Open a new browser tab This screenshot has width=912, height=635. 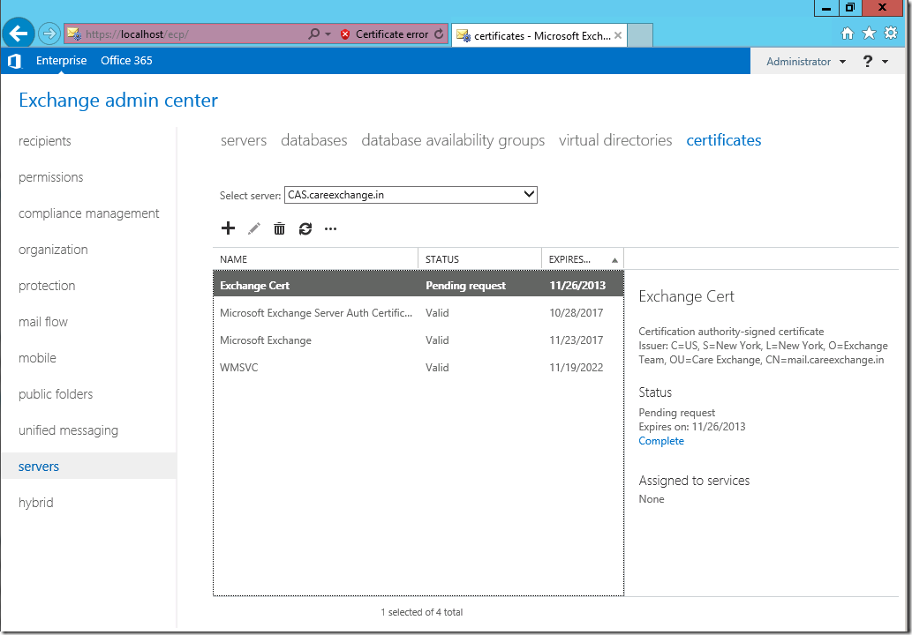click(640, 35)
